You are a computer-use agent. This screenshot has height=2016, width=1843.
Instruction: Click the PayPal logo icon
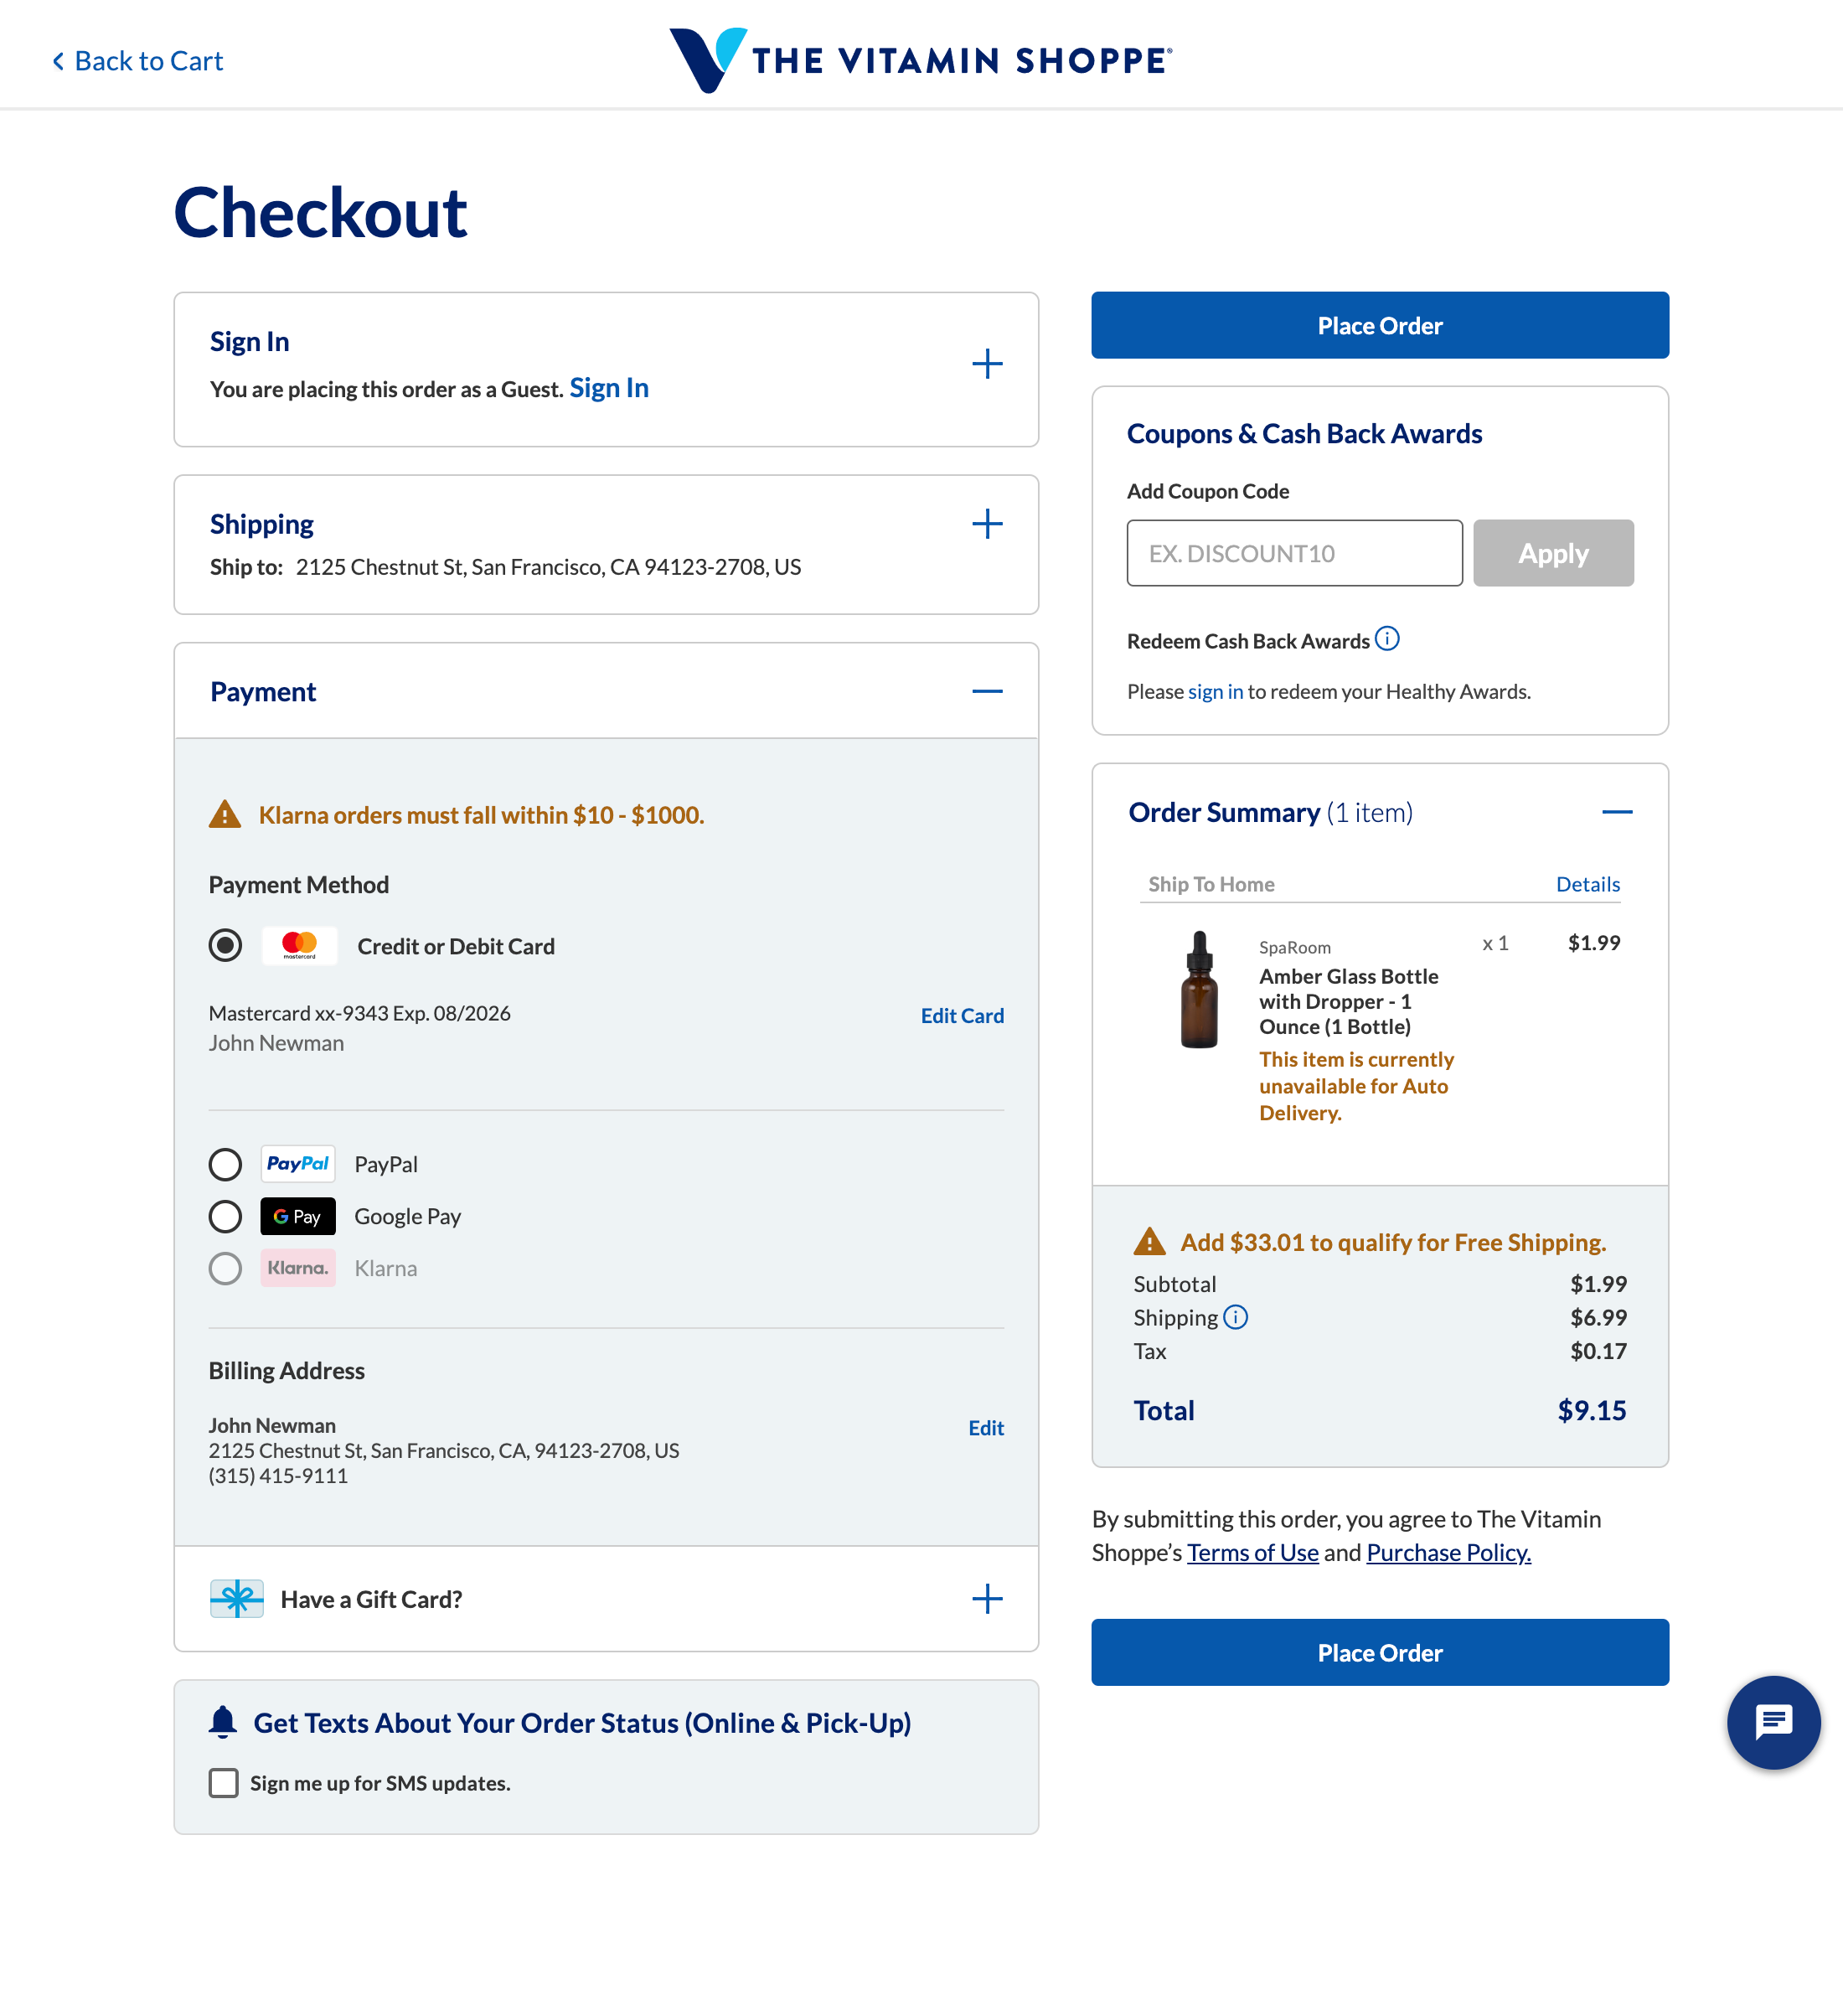point(297,1164)
